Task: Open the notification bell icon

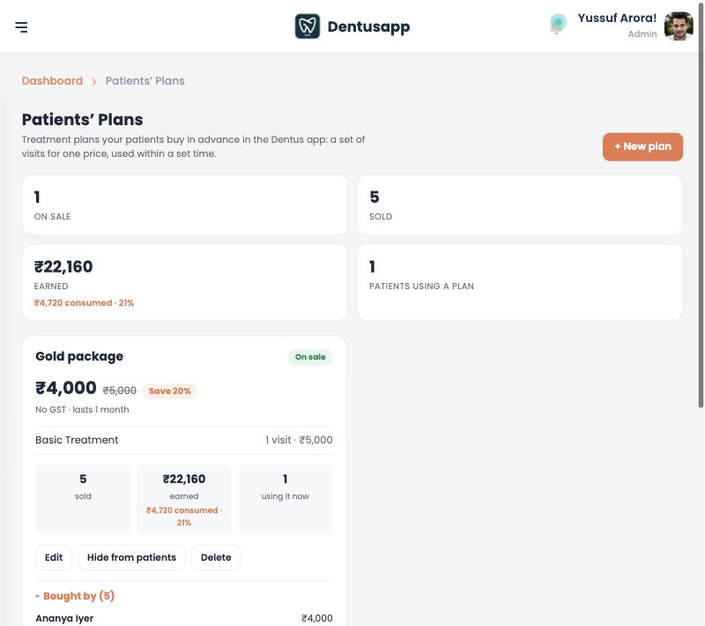Action: click(558, 24)
